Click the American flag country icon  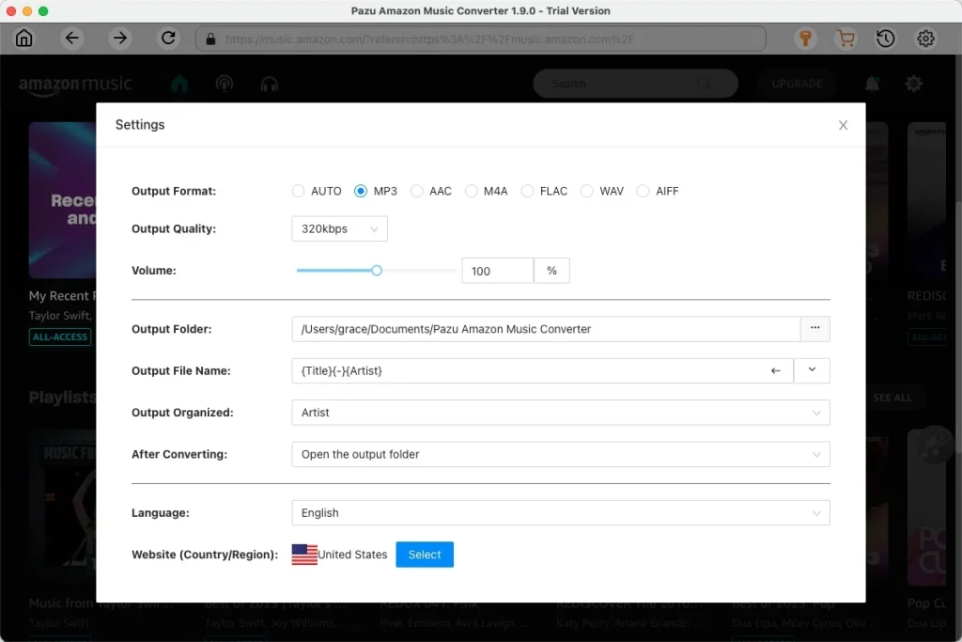[x=304, y=555]
